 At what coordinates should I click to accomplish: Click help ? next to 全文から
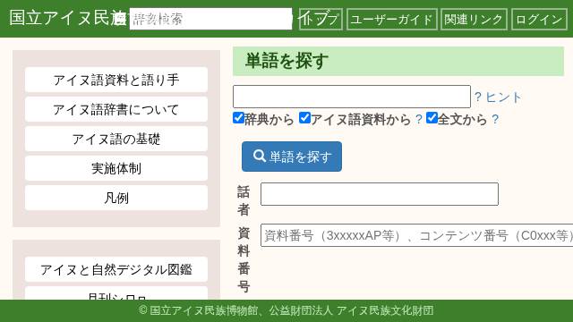[x=495, y=119]
